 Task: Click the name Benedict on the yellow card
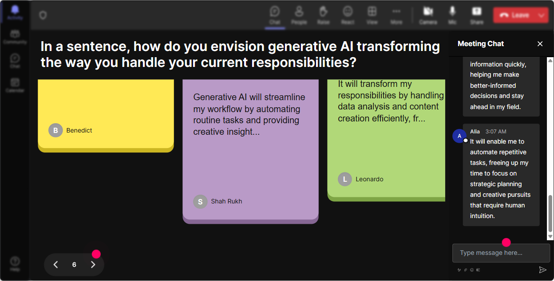(x=79, y=130)
